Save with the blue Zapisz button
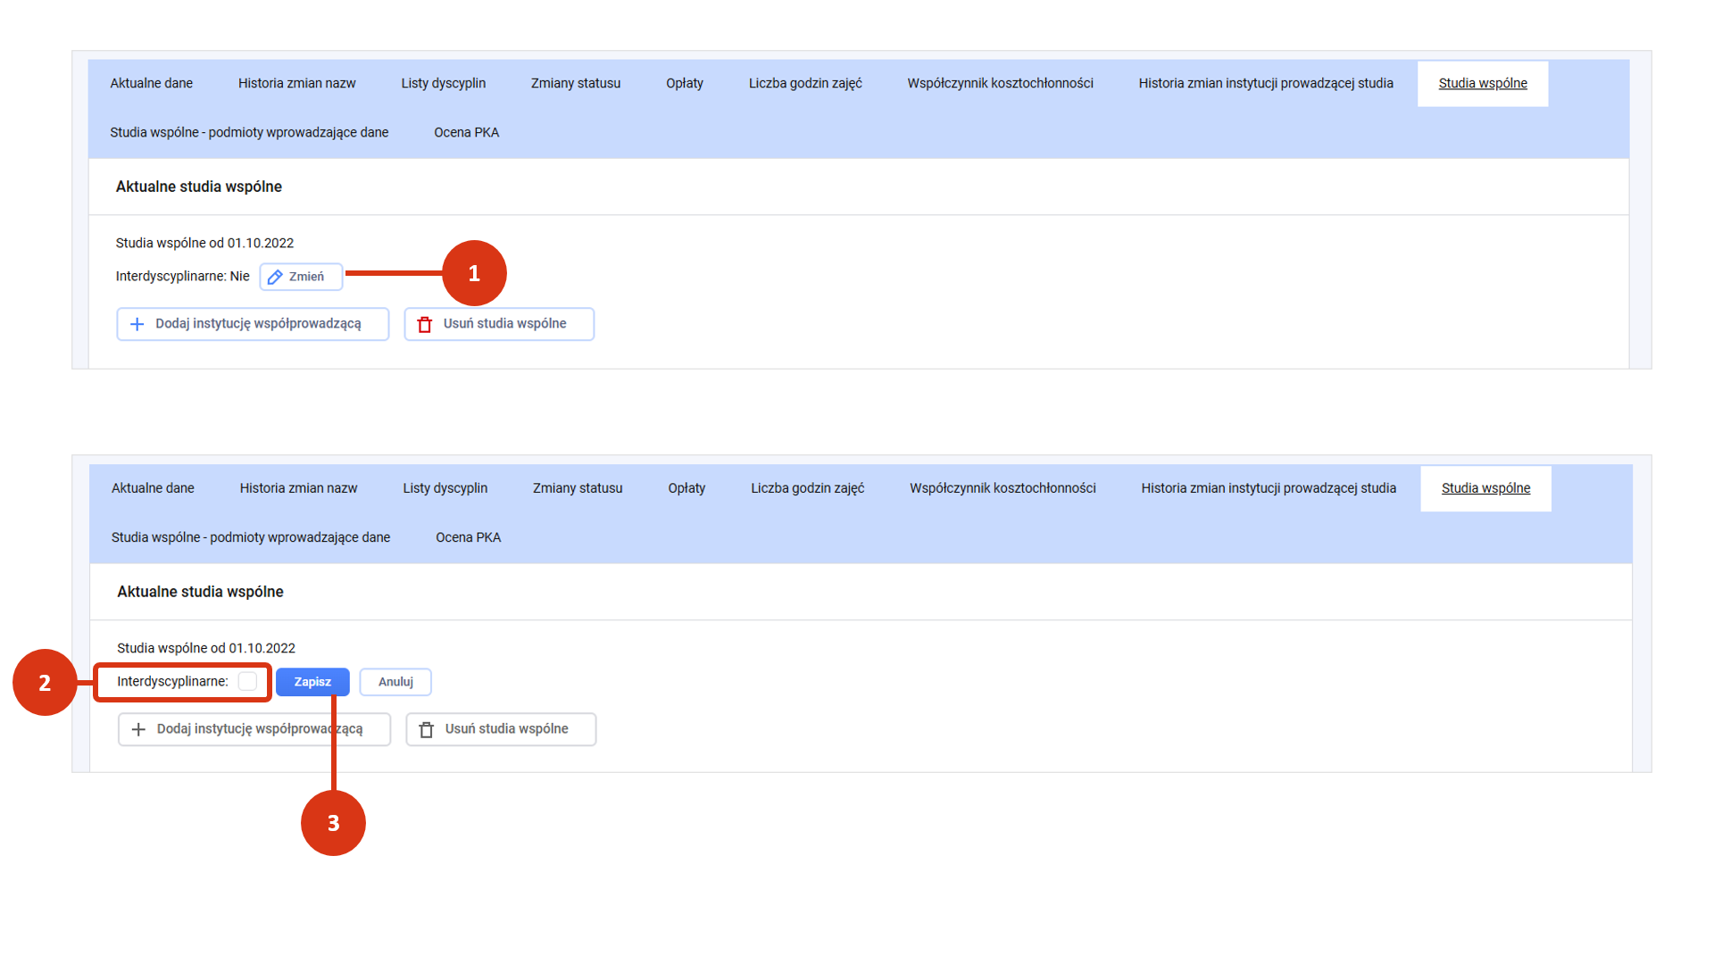Image resolution: width=1714 pixels, height=964 pixels. pyautogui.click(x=312, y=682)
